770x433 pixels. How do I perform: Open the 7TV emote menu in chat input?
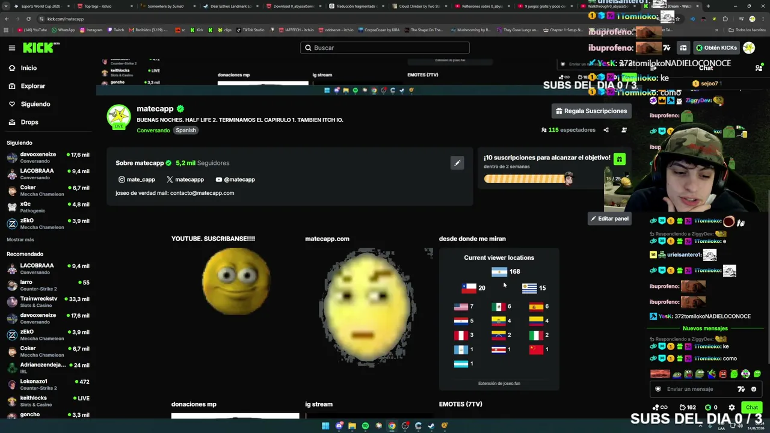click(741, 389)
